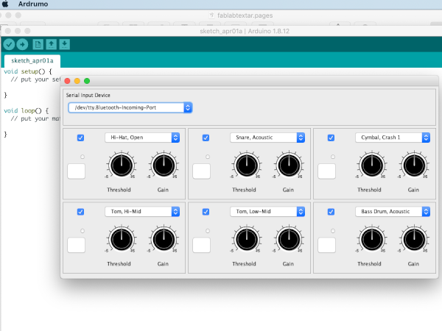This screenshot has width=442, height=331.
Task: Click the Gain knob for Cymbal, Crash 1
Action: 414,165
